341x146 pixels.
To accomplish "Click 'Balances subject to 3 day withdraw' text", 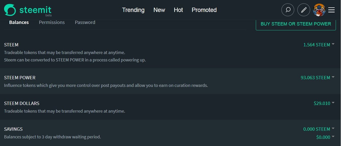I will [x=53, y=137].
